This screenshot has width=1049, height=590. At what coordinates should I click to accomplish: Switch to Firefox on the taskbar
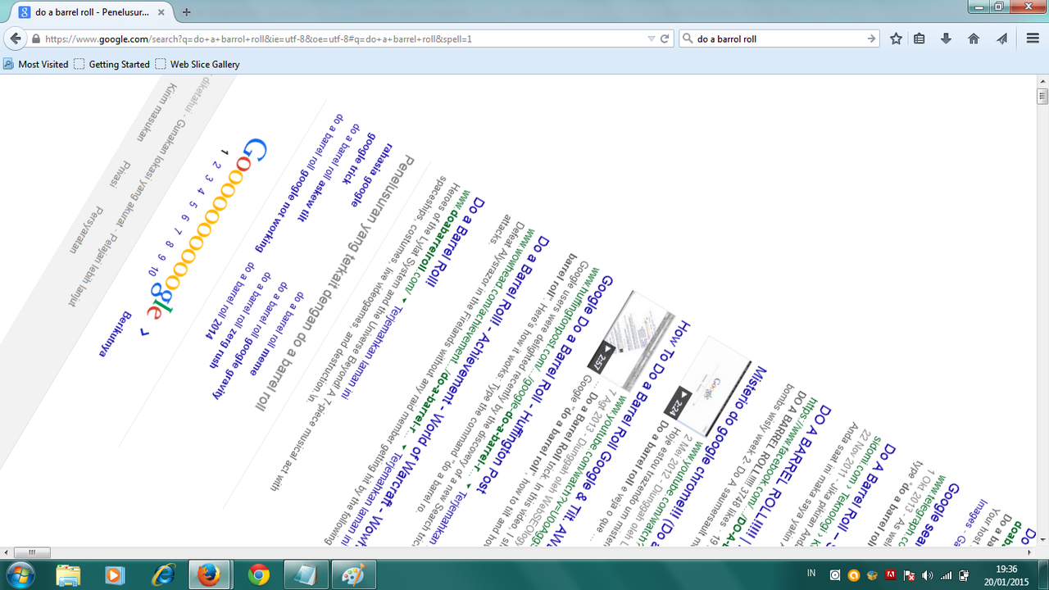coord(211,575)
